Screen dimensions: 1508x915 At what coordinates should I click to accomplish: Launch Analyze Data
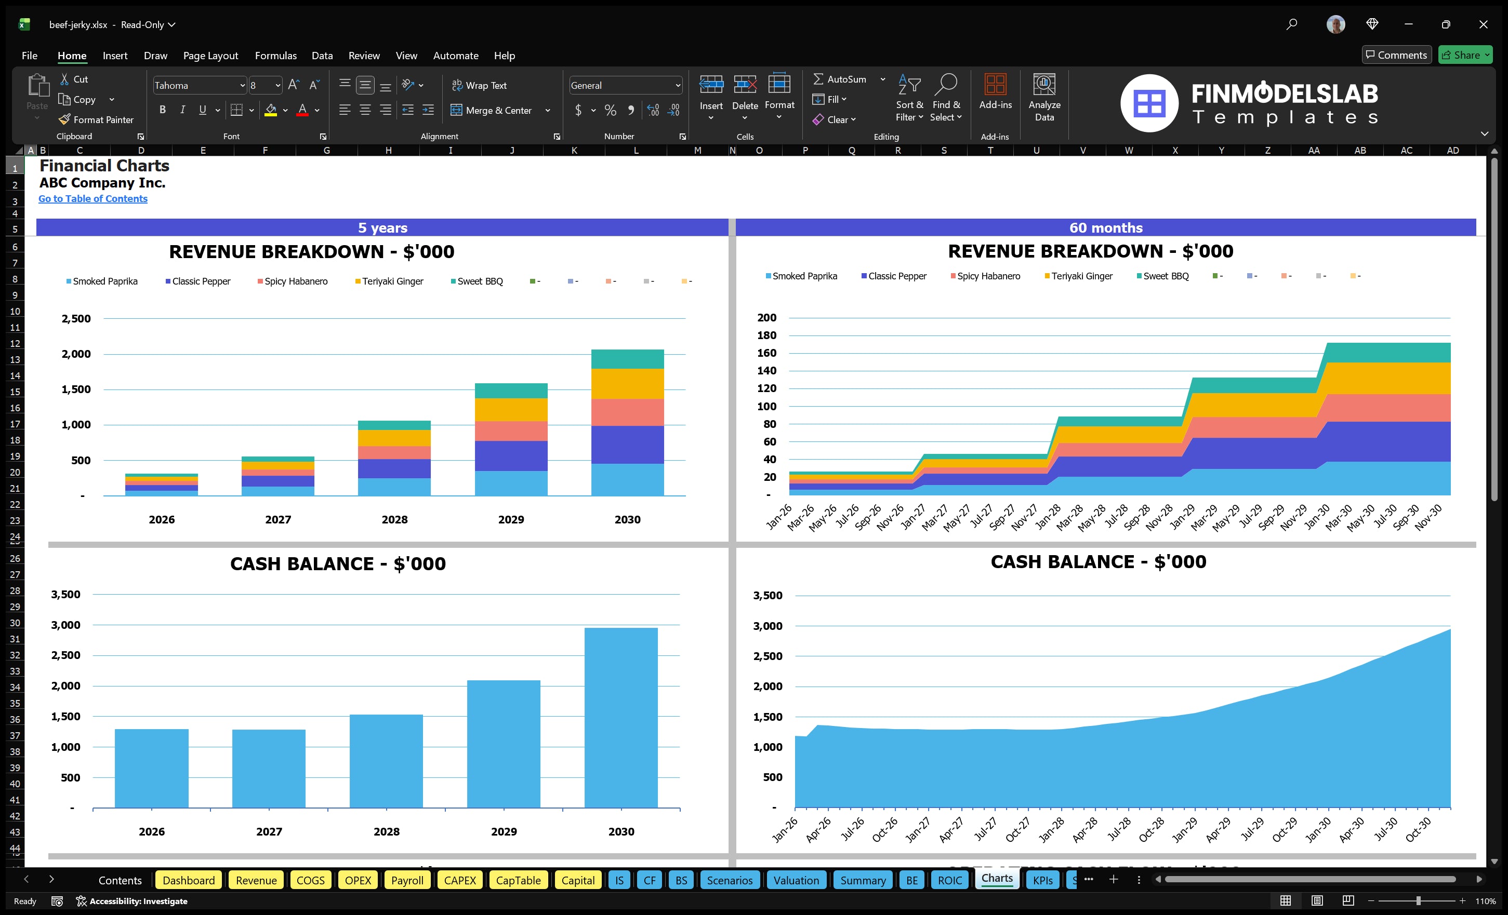point(1044,98)
